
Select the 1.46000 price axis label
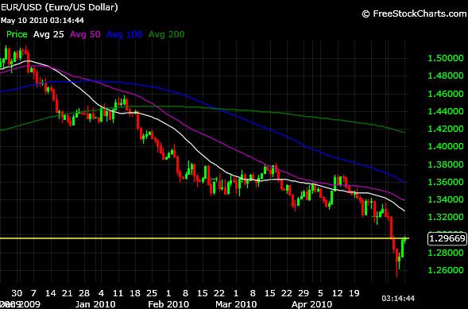[446, 94]
